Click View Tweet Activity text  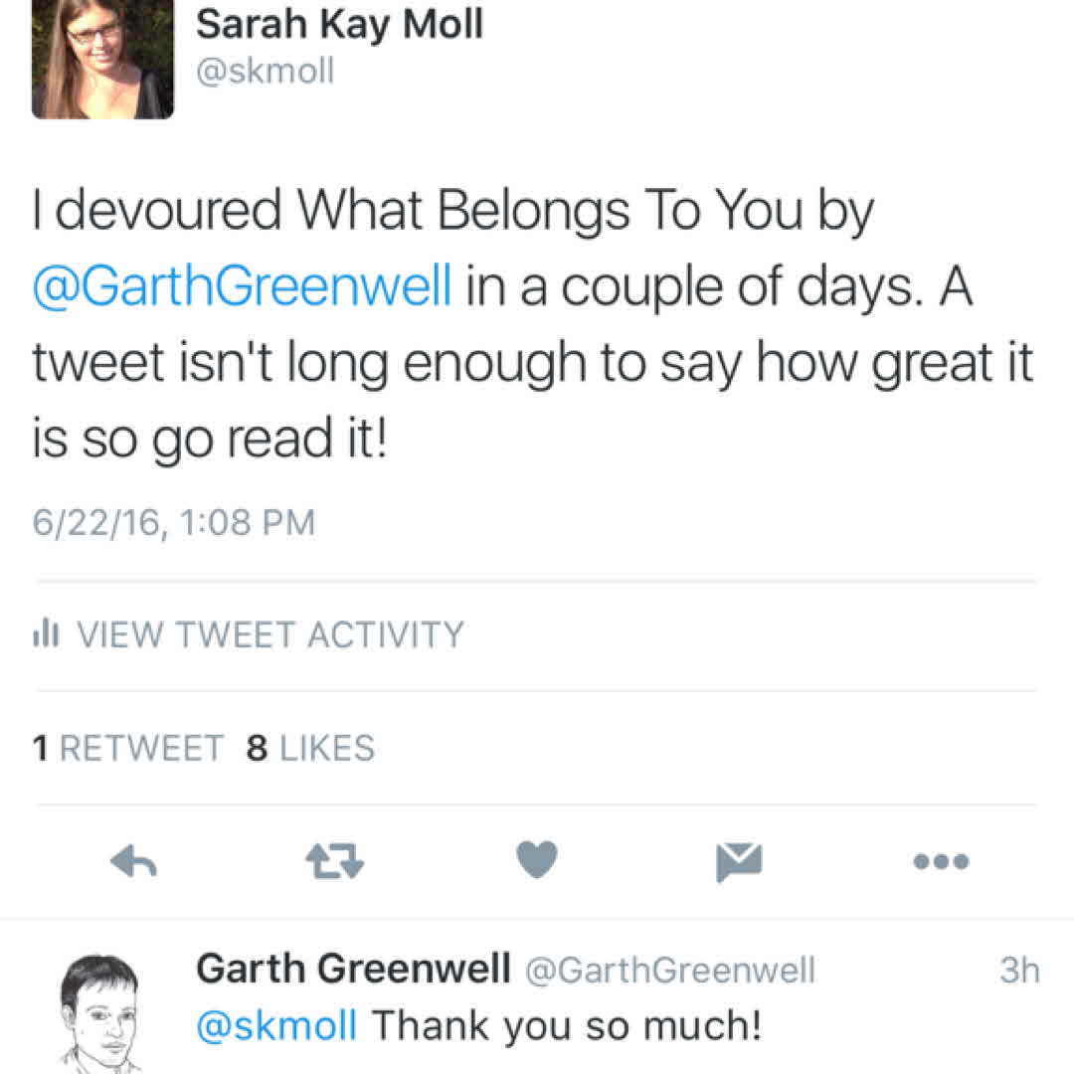click(x=269, y=634)
